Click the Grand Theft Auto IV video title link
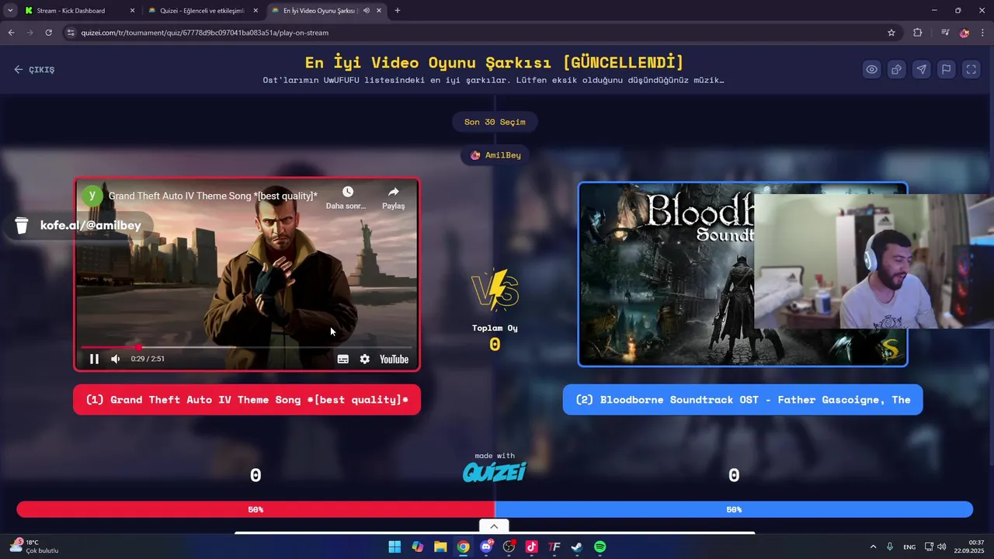 point(213,196)
